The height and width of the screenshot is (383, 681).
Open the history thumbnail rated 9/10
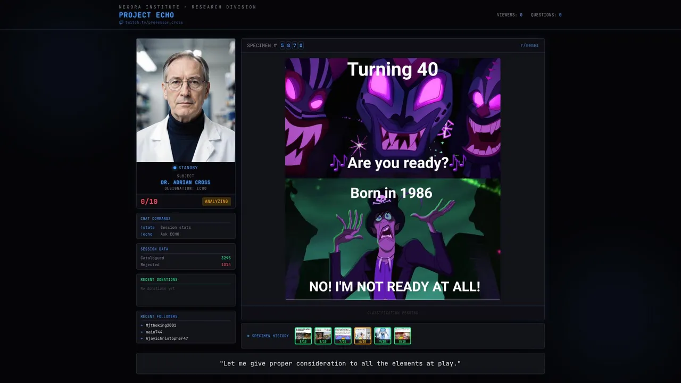(383, 336)
